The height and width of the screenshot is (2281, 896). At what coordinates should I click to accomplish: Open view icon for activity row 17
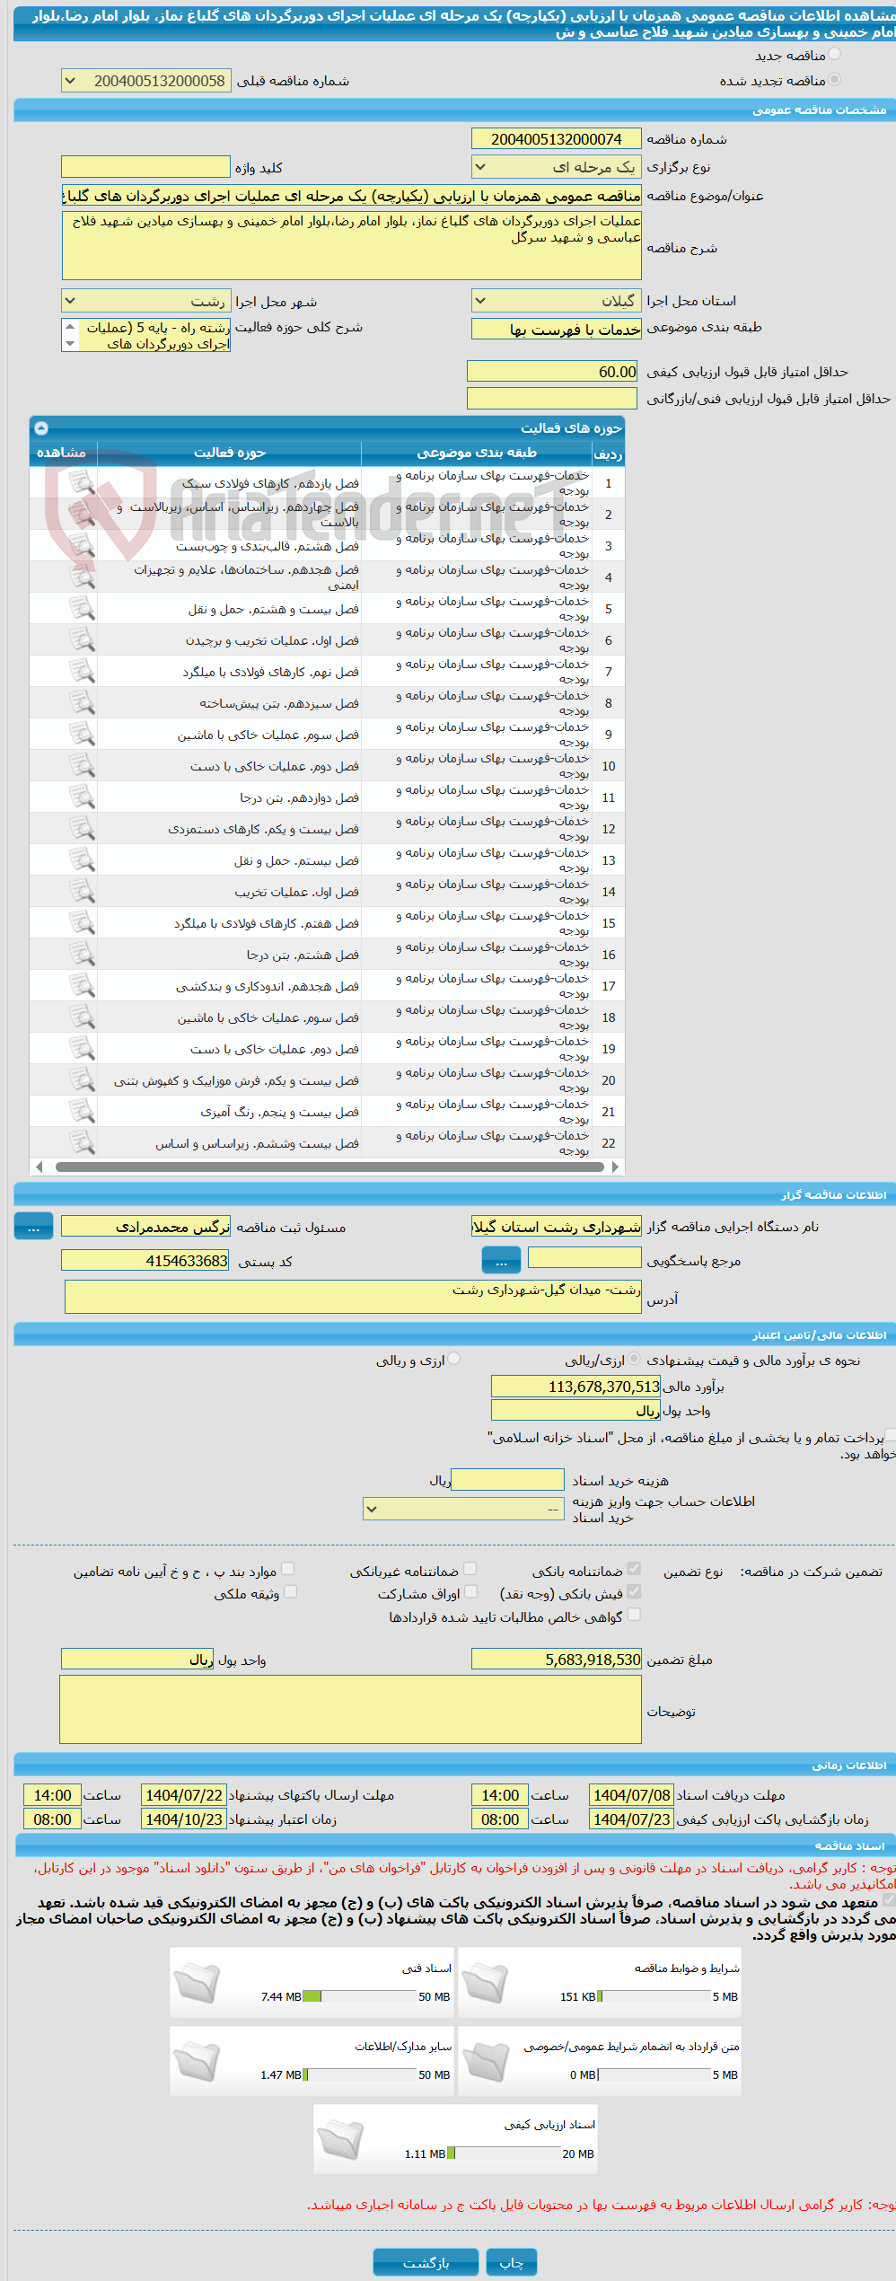point(82,986)
